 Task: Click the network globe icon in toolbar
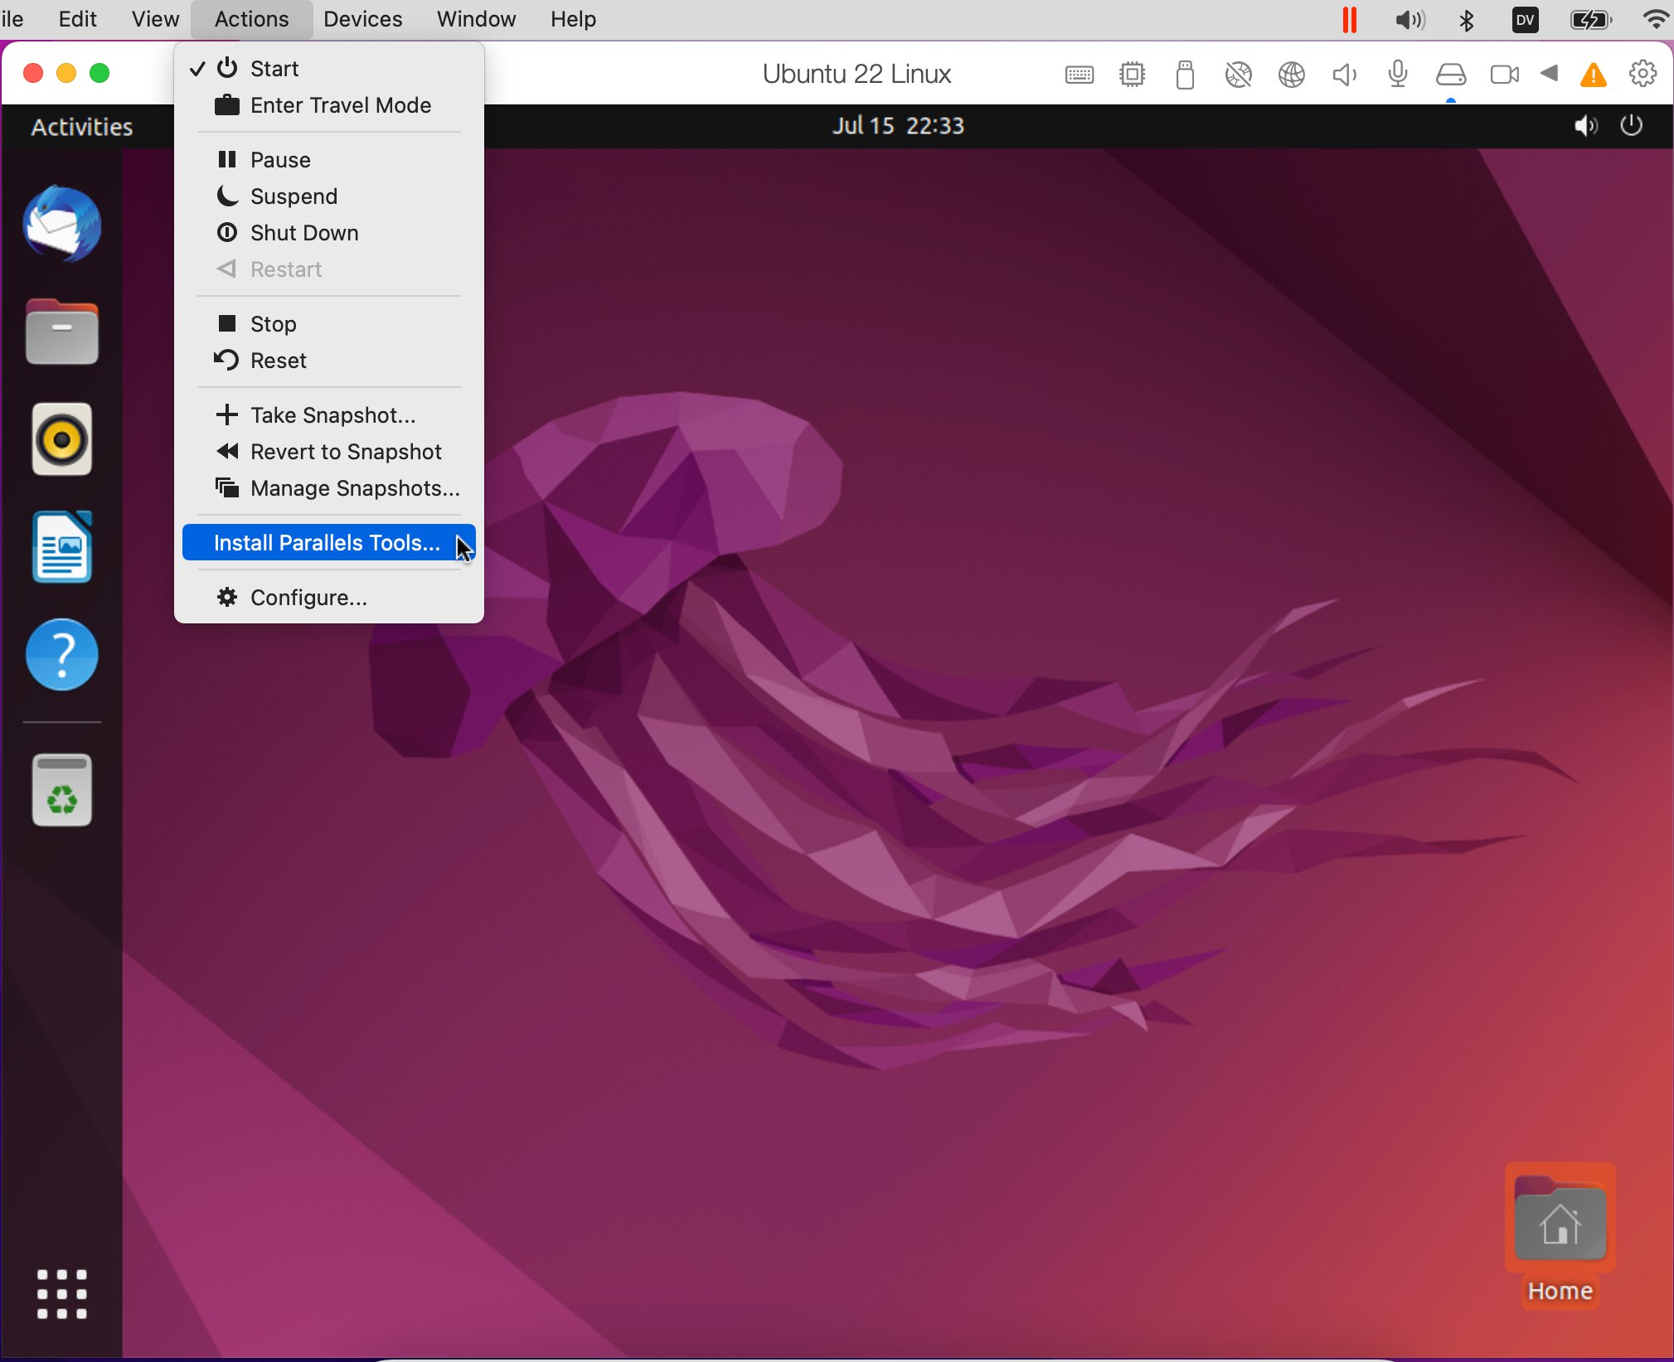point(1291,75)
